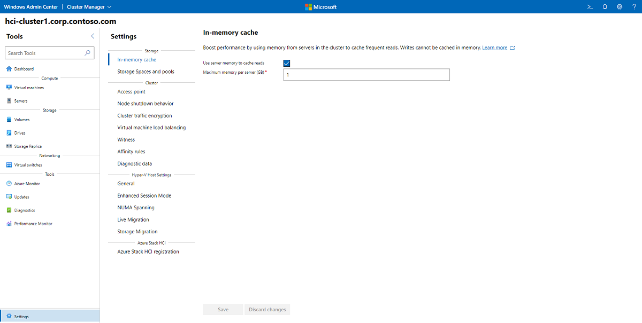Open the Updates tool

21,196
